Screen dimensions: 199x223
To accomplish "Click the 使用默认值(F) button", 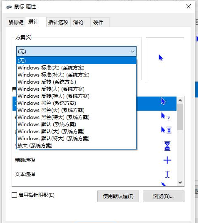I will click(118, 196).
